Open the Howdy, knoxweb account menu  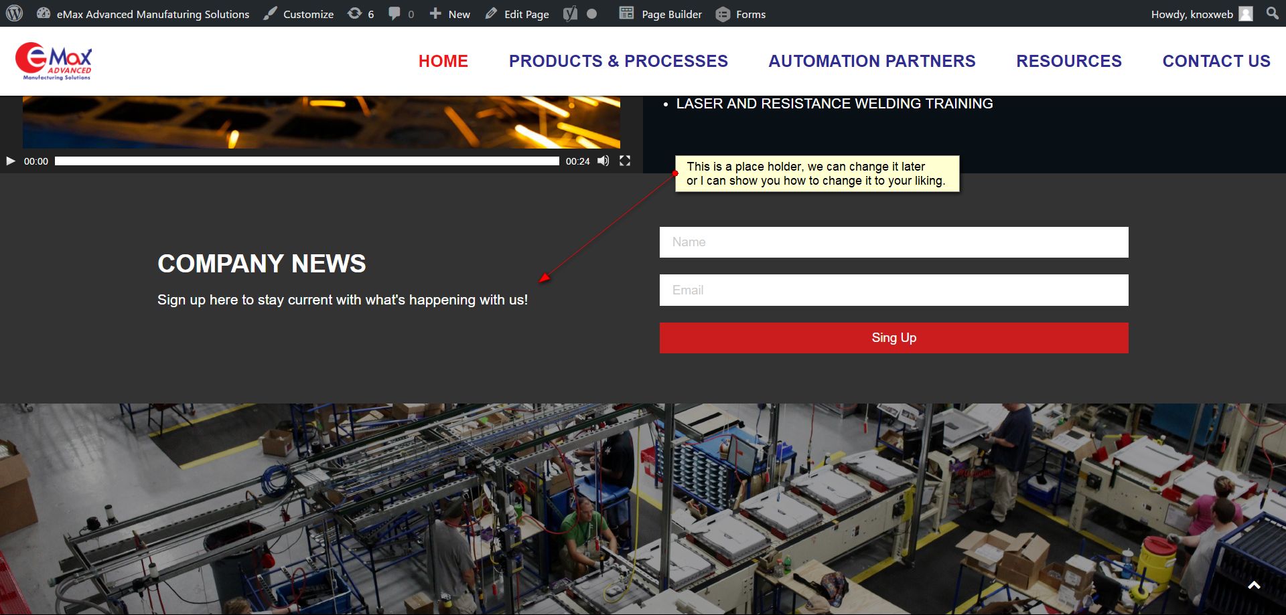1202,14
